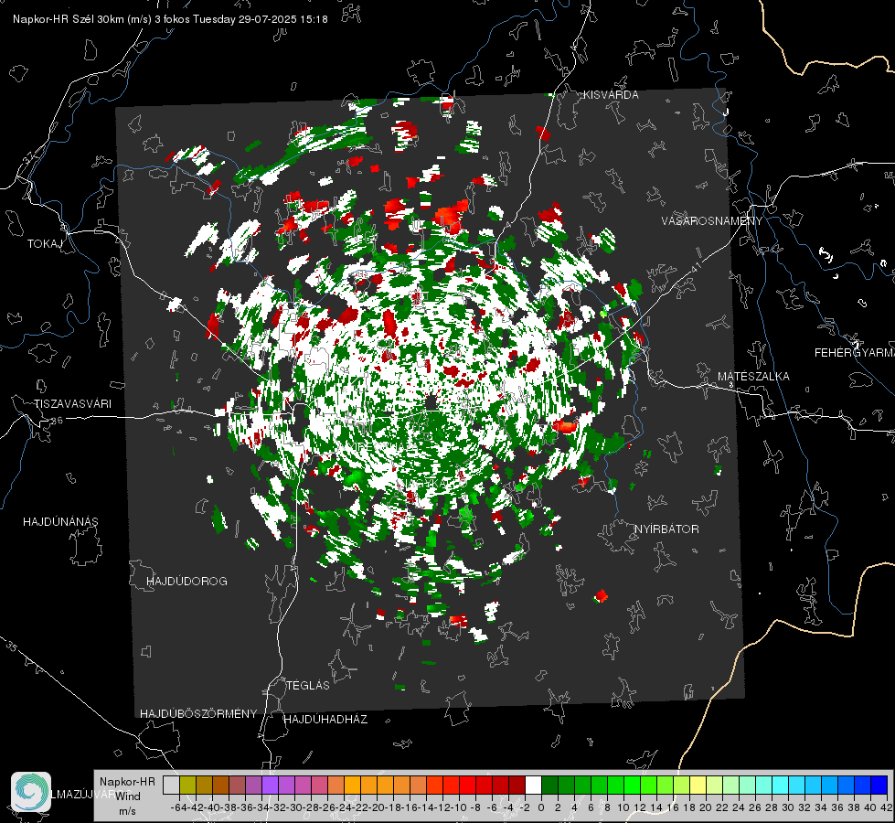Click the swirl logo icon bottom-left
This screenshot has height=823, width=895.
click(x=31, y=792)
